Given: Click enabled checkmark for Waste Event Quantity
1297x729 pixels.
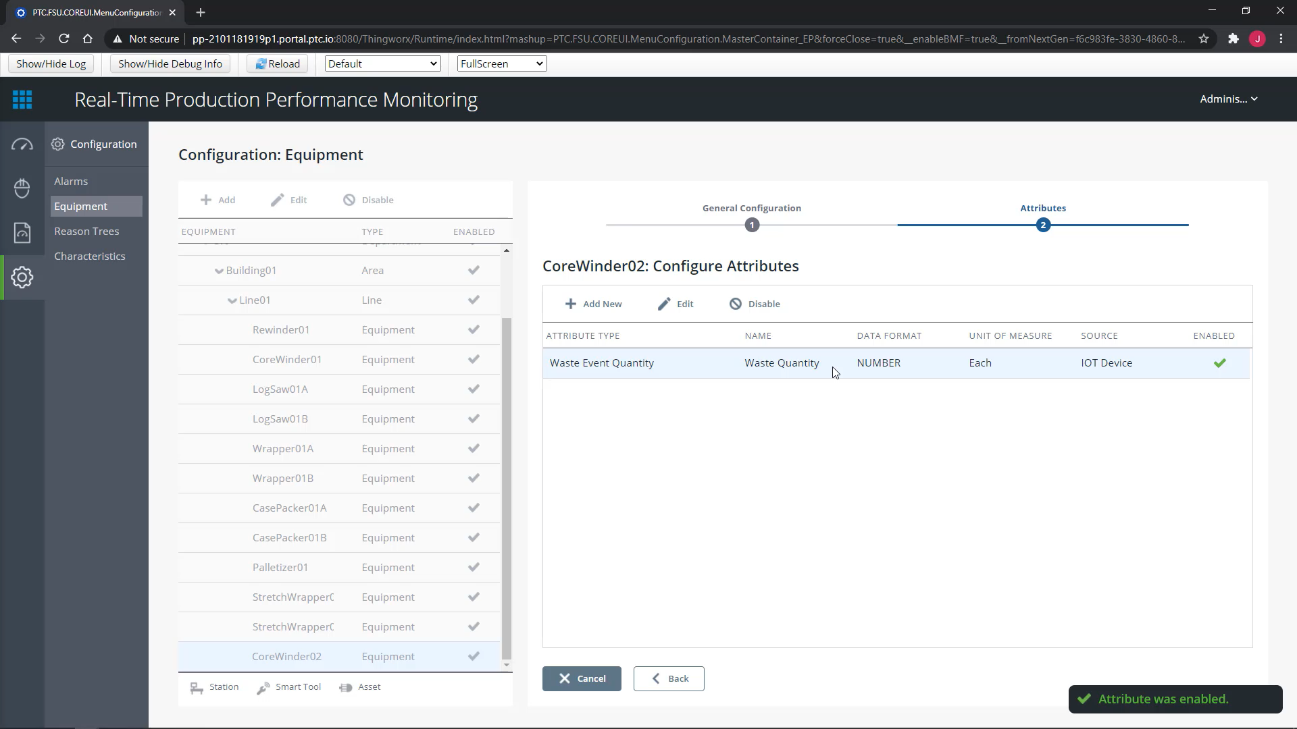Looking at the screenshot, I should coord(1220,363).
